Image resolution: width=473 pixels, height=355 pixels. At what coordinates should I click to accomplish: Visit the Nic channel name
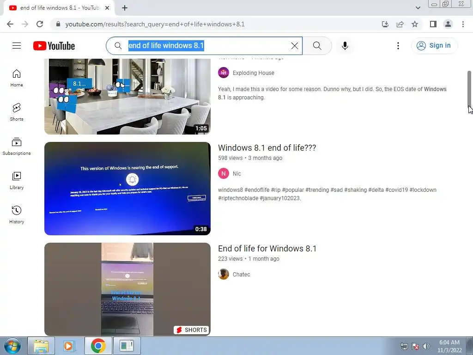[x=237, y=174]
